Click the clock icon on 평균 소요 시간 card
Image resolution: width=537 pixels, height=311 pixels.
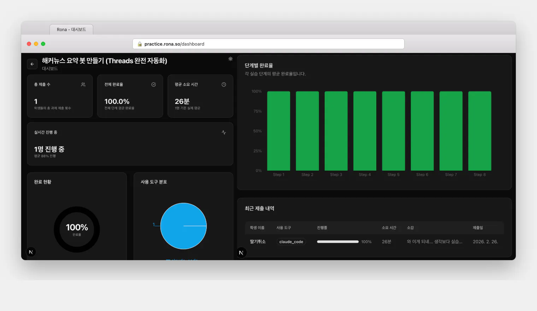(224, 84)
